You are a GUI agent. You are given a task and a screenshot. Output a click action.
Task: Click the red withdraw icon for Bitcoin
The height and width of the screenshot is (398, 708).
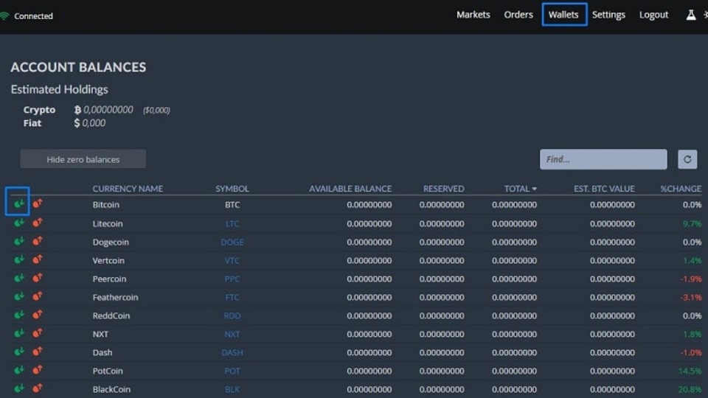tap(38, 203)
